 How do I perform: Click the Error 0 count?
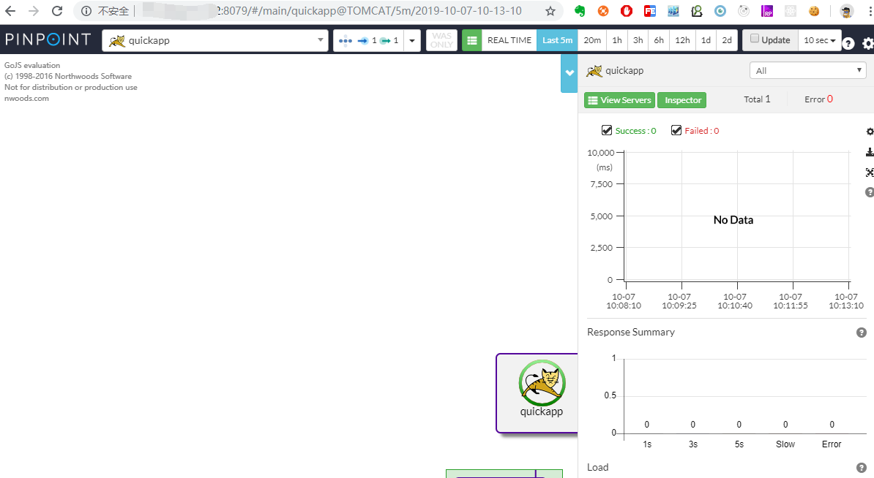coord(818,99)
